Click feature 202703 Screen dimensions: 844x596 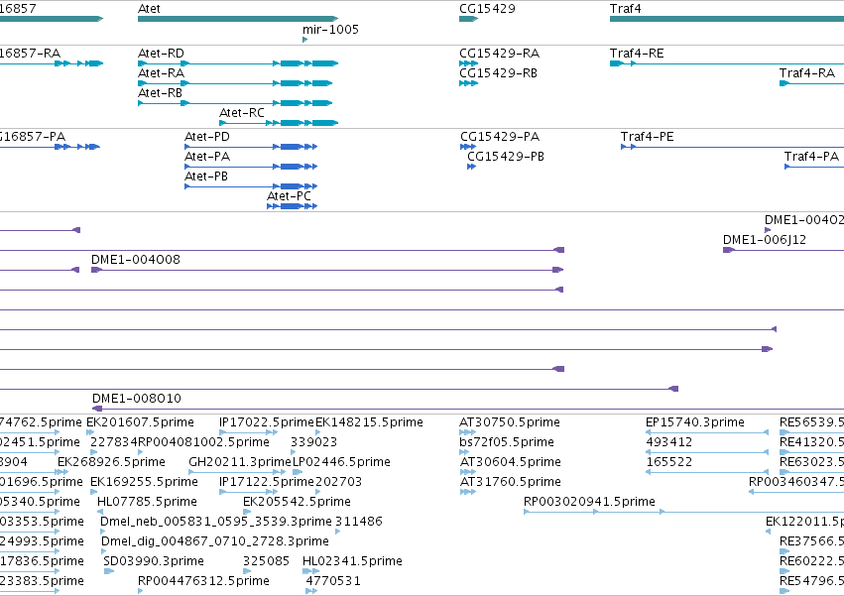point(317,492)
